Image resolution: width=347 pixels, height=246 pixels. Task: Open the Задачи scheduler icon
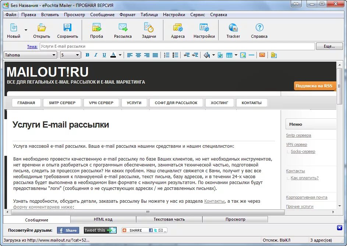(149, 28)
